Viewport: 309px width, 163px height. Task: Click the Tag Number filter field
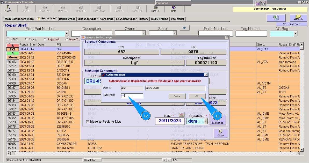(251, 34)
